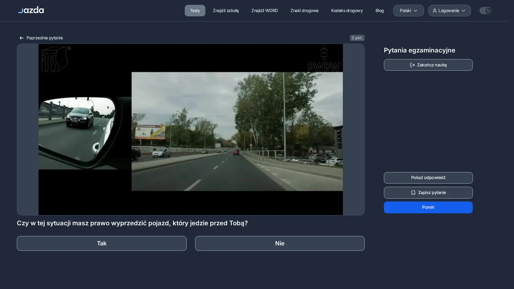Go to Znajdź szkołę

(226, 11)
